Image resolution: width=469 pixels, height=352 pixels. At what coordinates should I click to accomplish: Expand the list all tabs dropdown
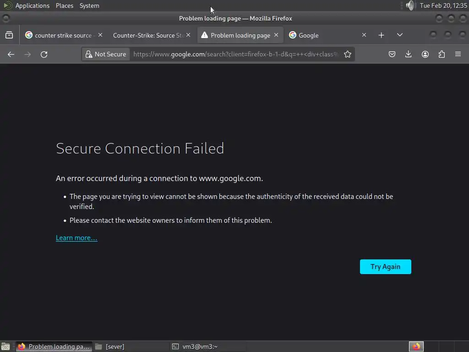399,35
